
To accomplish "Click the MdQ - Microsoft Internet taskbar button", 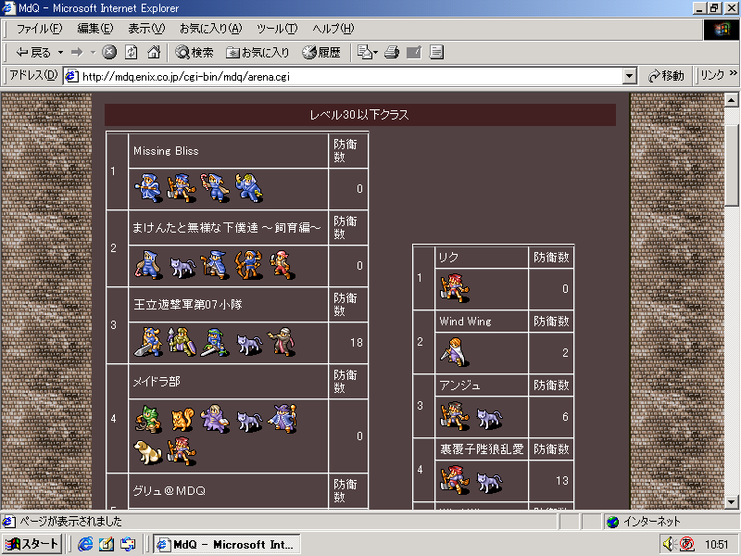I will (x=227, y=544).
